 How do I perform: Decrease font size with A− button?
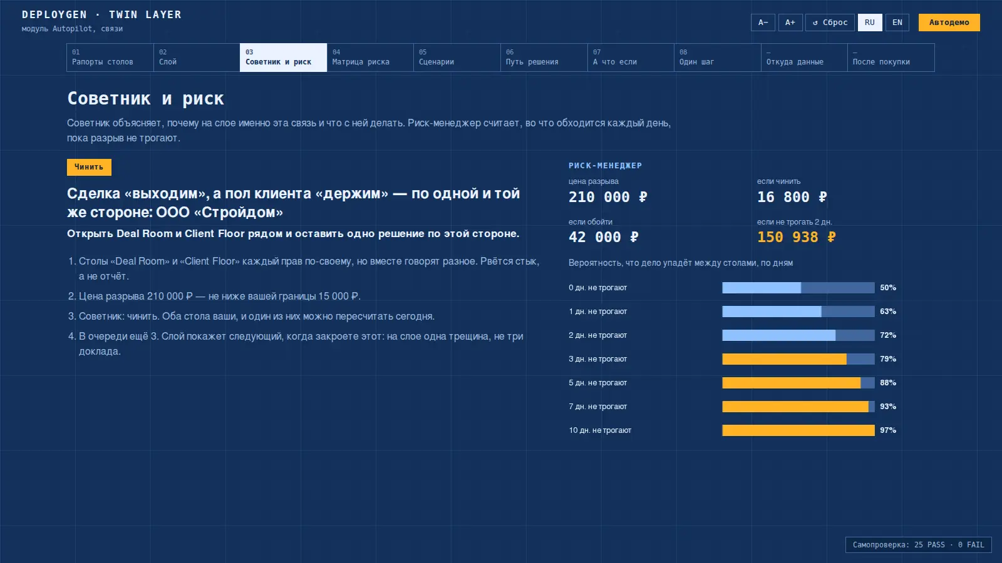pos(763,23)
